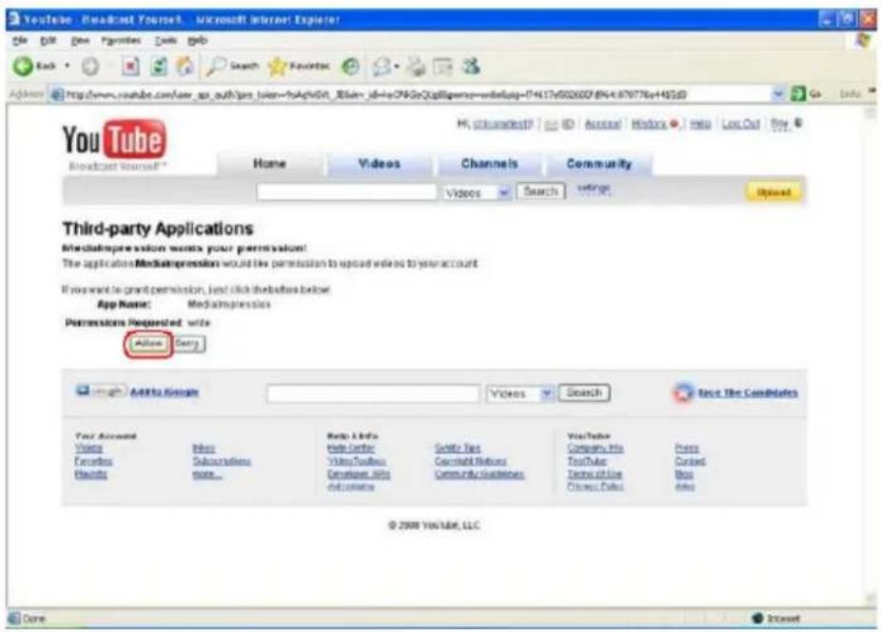Click the History toolbar icon
Screen dimensions: 881x633
click(351, 67)
